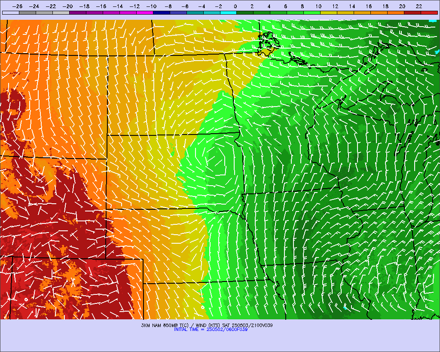The width and height of the screenshot is (440, 352).
Task: Select the bright magenta swatch between -12 and -10
Action: pyautogui.click(x=145, y=12)
